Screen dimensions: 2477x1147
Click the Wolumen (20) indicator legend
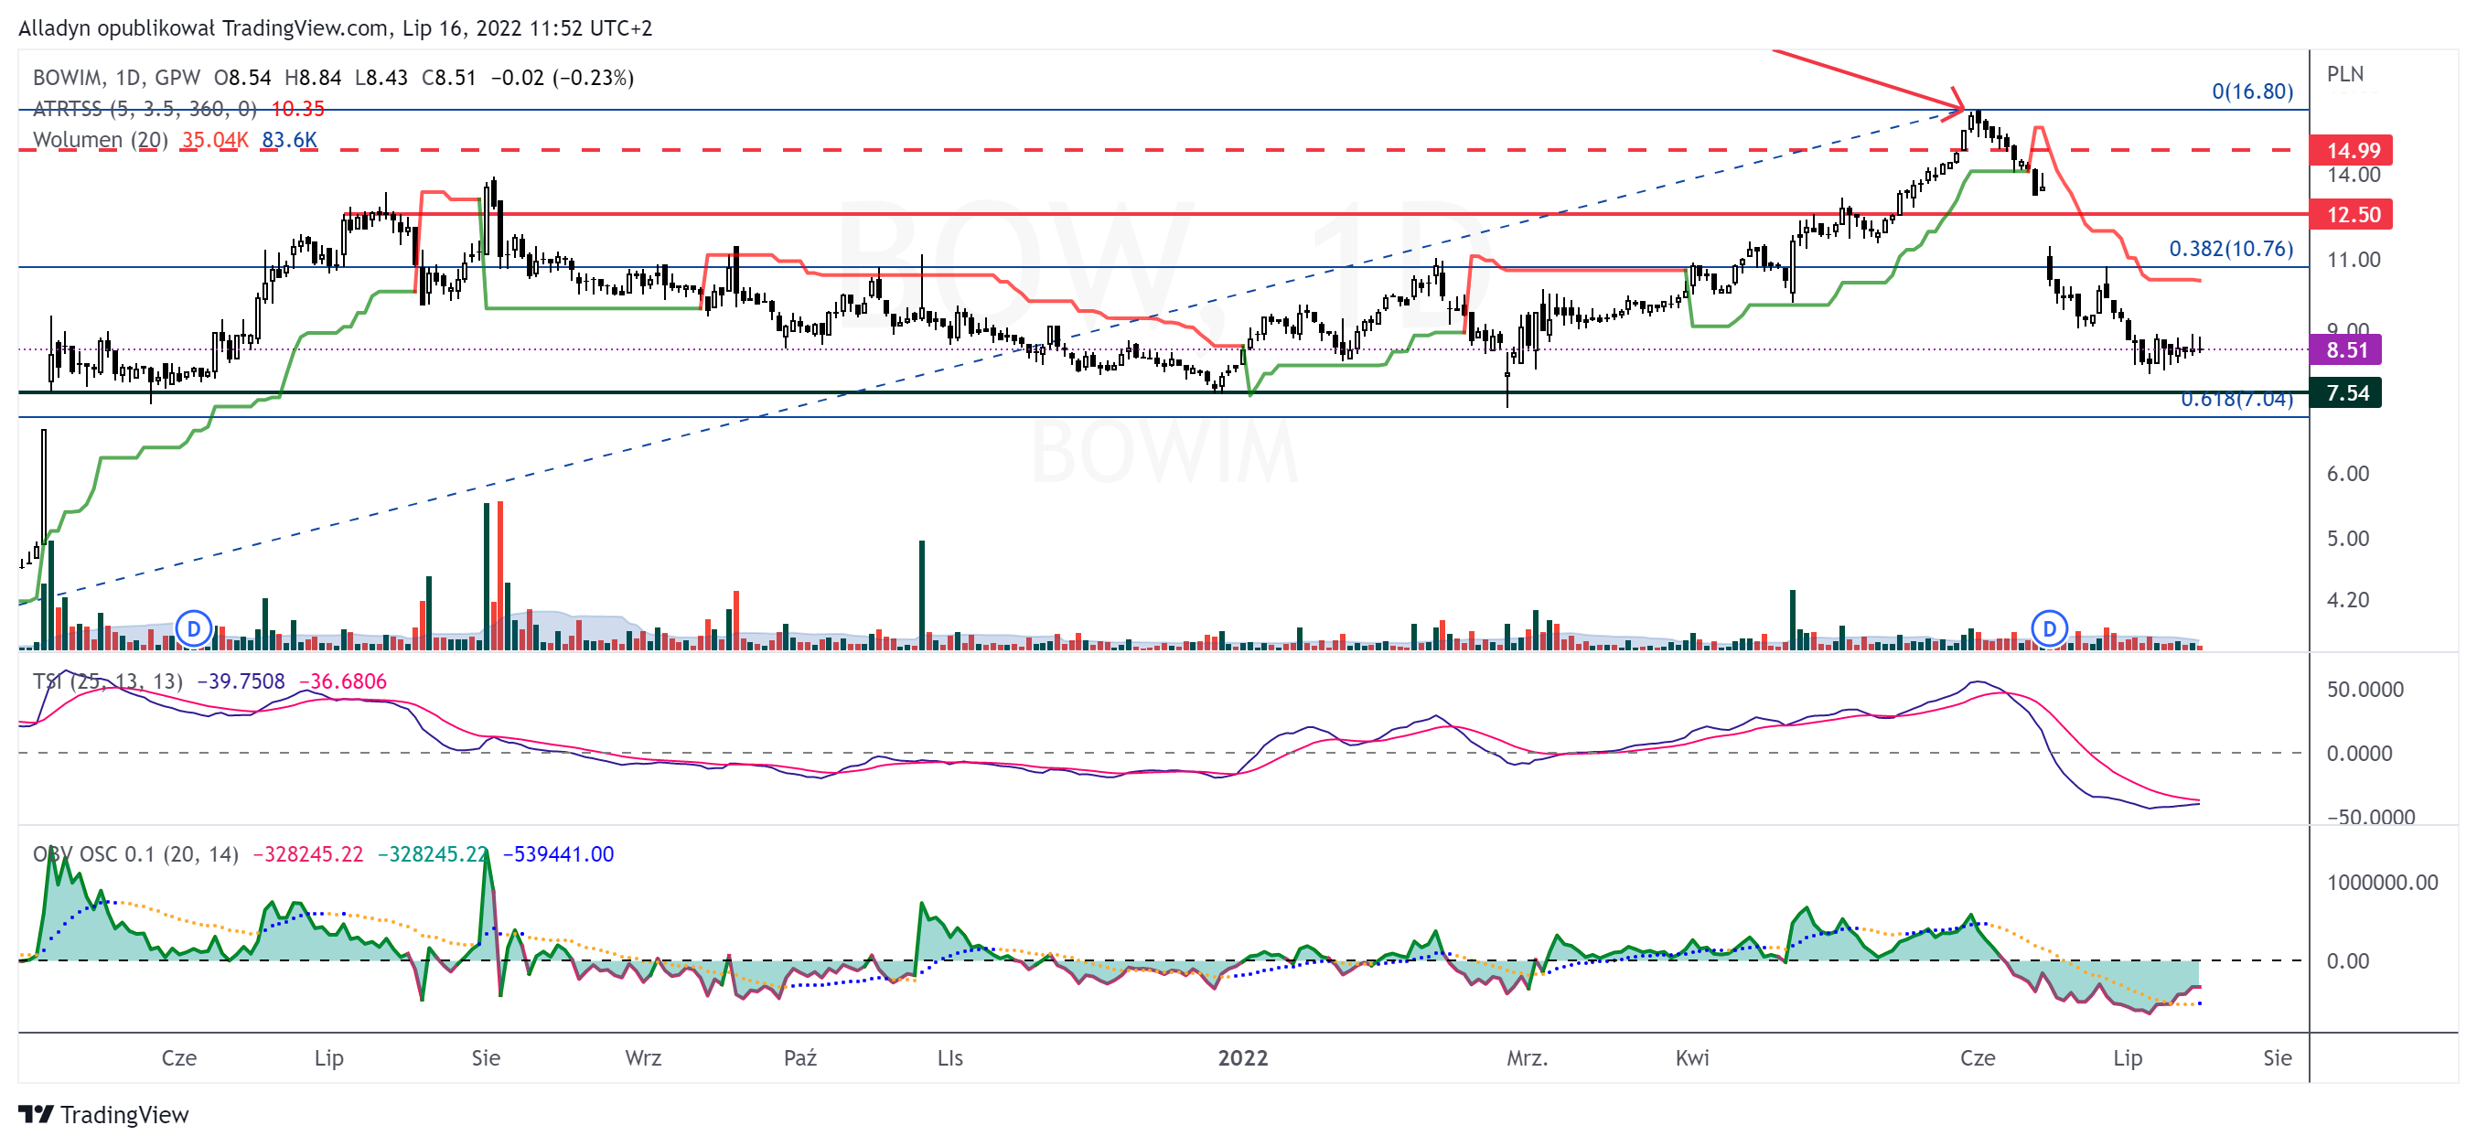pos(100,139)
